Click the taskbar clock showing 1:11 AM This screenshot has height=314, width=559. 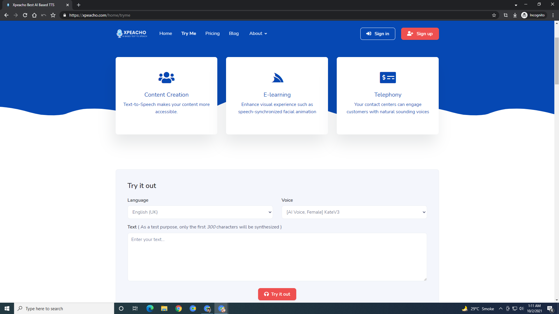534,308
